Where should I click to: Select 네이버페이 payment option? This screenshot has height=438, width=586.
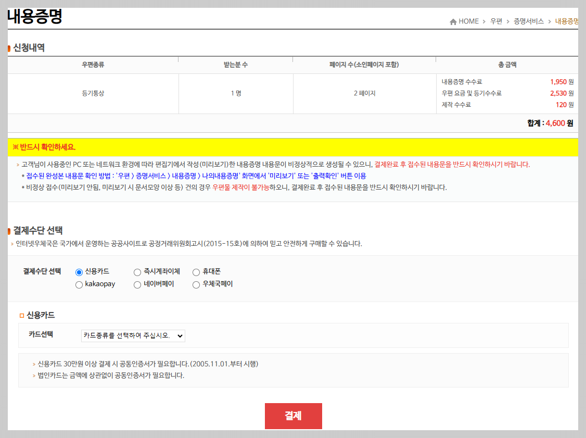137,284
